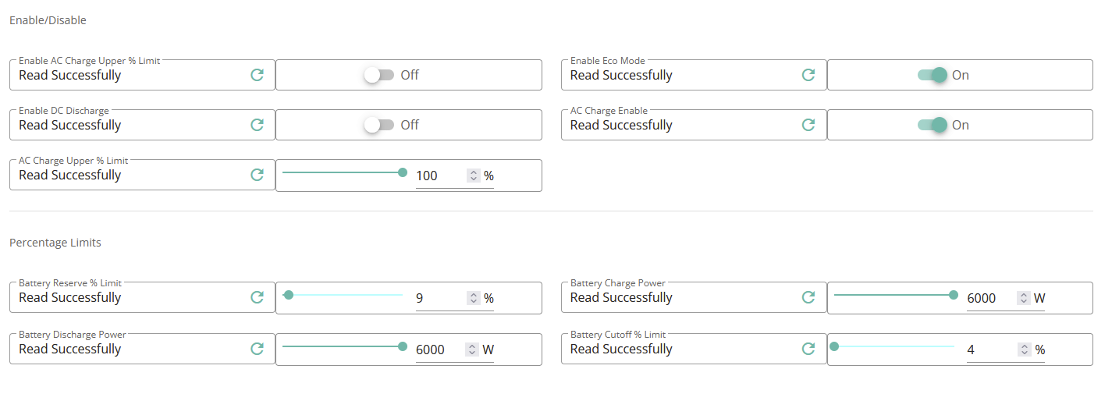Turn off the AC Charge Enable toggle
Screen dimensions: 1112x401
pyautogui.click(x=932, y=125)
